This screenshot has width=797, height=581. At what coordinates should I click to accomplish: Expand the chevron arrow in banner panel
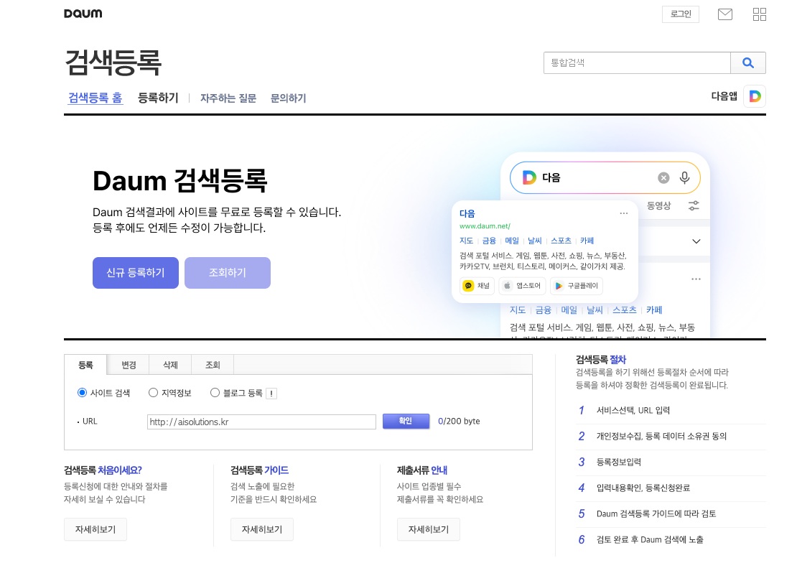pos(696,241)
